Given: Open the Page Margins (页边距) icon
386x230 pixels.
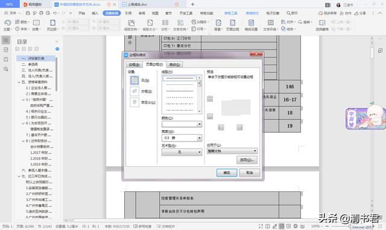Looking at the screenshot, I should (52, 23).
